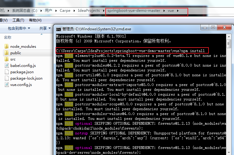This screenshot has height=155, width=234.
Task: Open the node_modules folder icon
Action: (x=7, y=46)
